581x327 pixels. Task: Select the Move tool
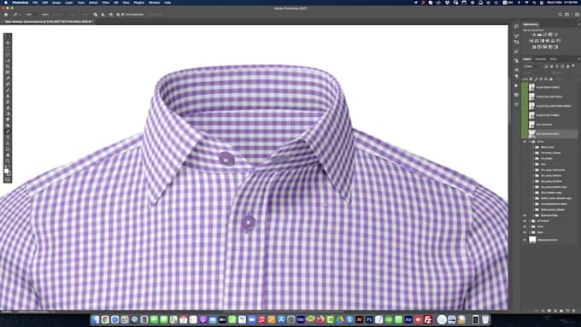[8, 43]
